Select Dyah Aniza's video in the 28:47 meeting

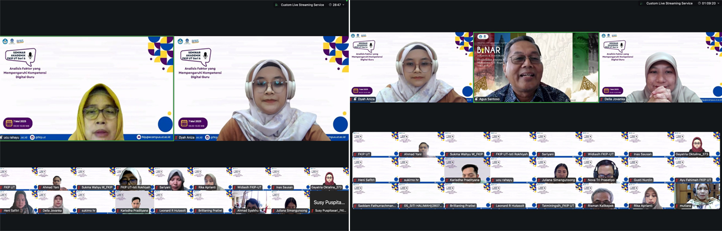(261, 88)
